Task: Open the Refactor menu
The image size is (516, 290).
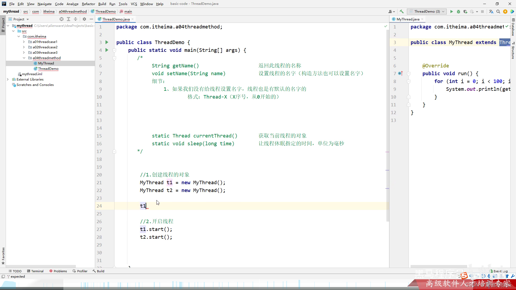Action: [x=88, y=4]
